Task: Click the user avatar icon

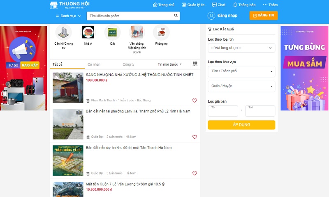Action: coord(211,16)
